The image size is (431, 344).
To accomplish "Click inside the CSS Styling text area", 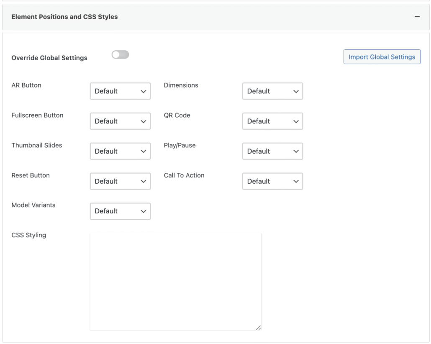I will (175, 281).
